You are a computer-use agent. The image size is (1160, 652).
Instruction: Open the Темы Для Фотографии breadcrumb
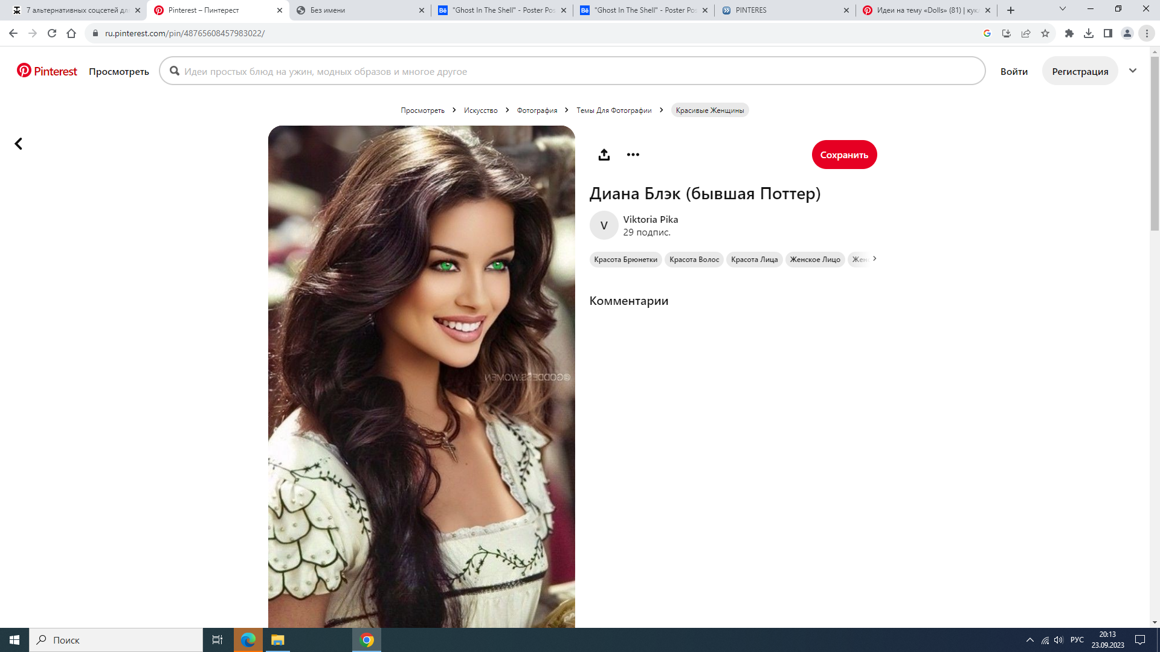(614, 110)
